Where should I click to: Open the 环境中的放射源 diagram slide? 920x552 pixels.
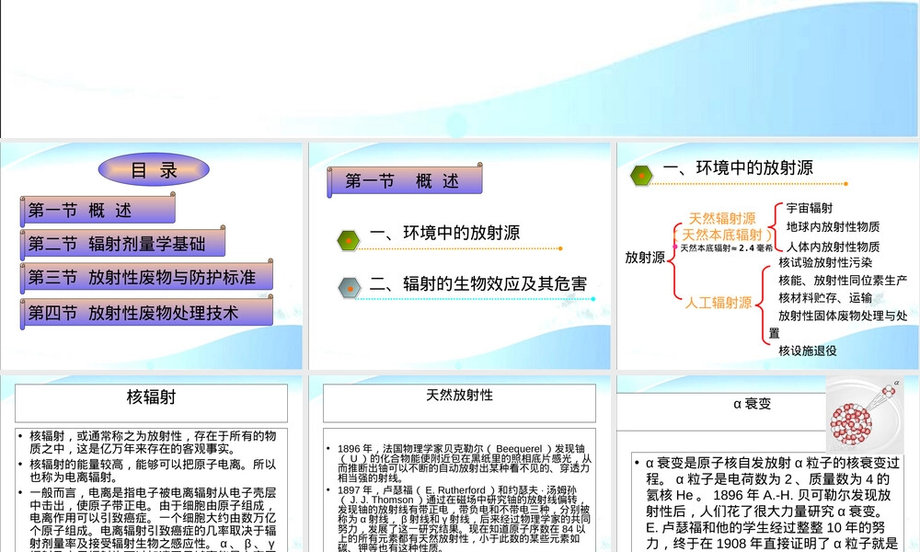767,256
